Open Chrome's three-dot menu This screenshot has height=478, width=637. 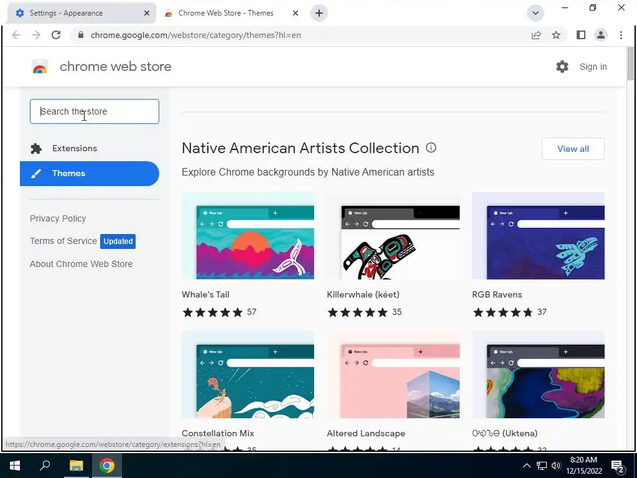point(621,35)
